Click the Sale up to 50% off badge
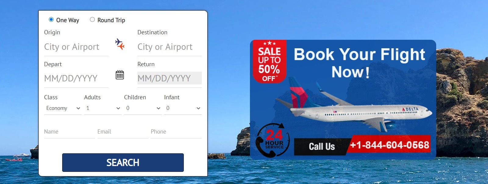 269,62
